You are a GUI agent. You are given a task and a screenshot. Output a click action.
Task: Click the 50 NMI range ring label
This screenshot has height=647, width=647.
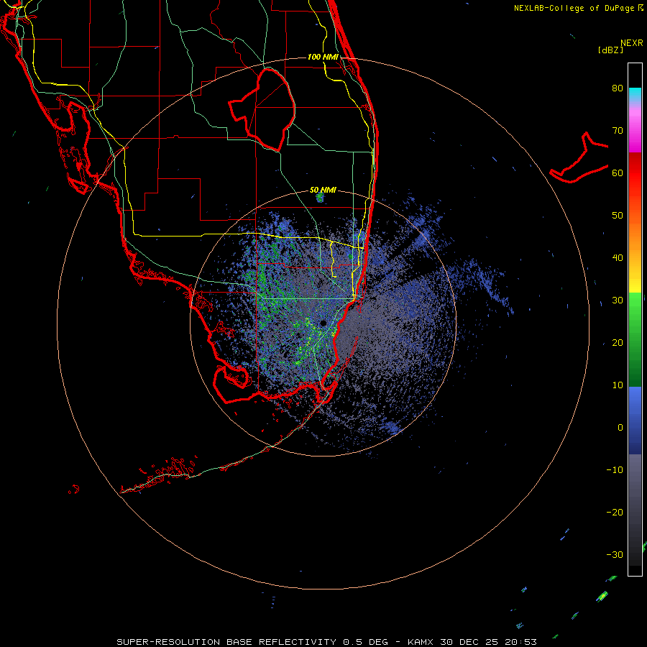[323, 191]
